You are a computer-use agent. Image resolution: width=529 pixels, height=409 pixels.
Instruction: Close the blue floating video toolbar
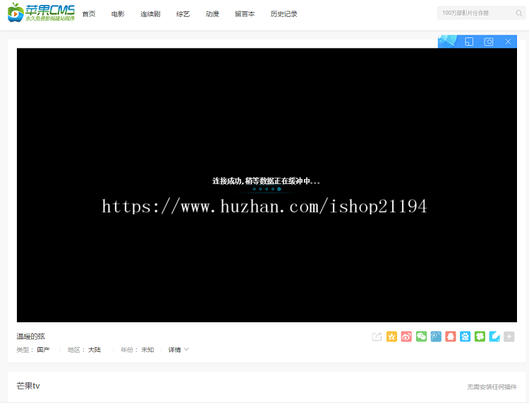click(x=508, y=42)
